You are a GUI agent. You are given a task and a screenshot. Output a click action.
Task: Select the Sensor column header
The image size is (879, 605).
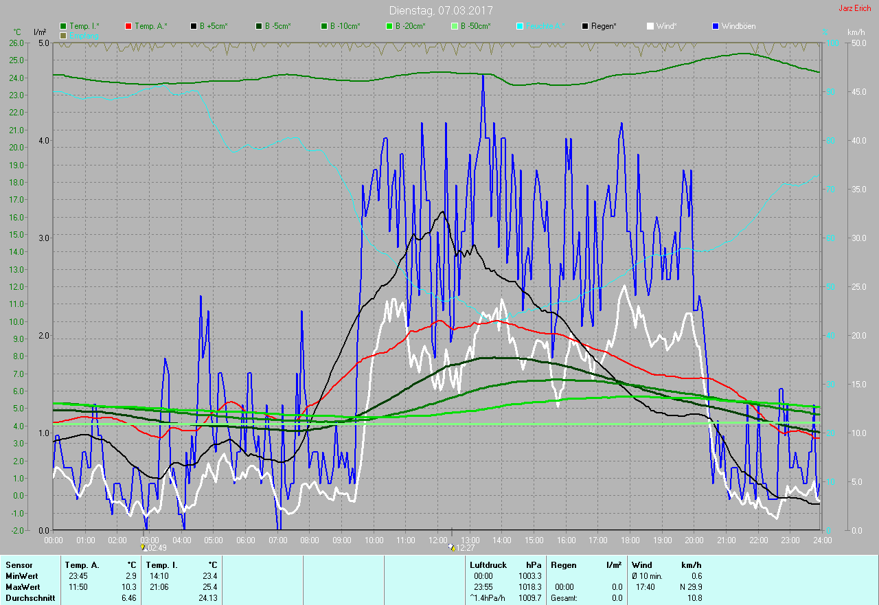tap(19, 564)
